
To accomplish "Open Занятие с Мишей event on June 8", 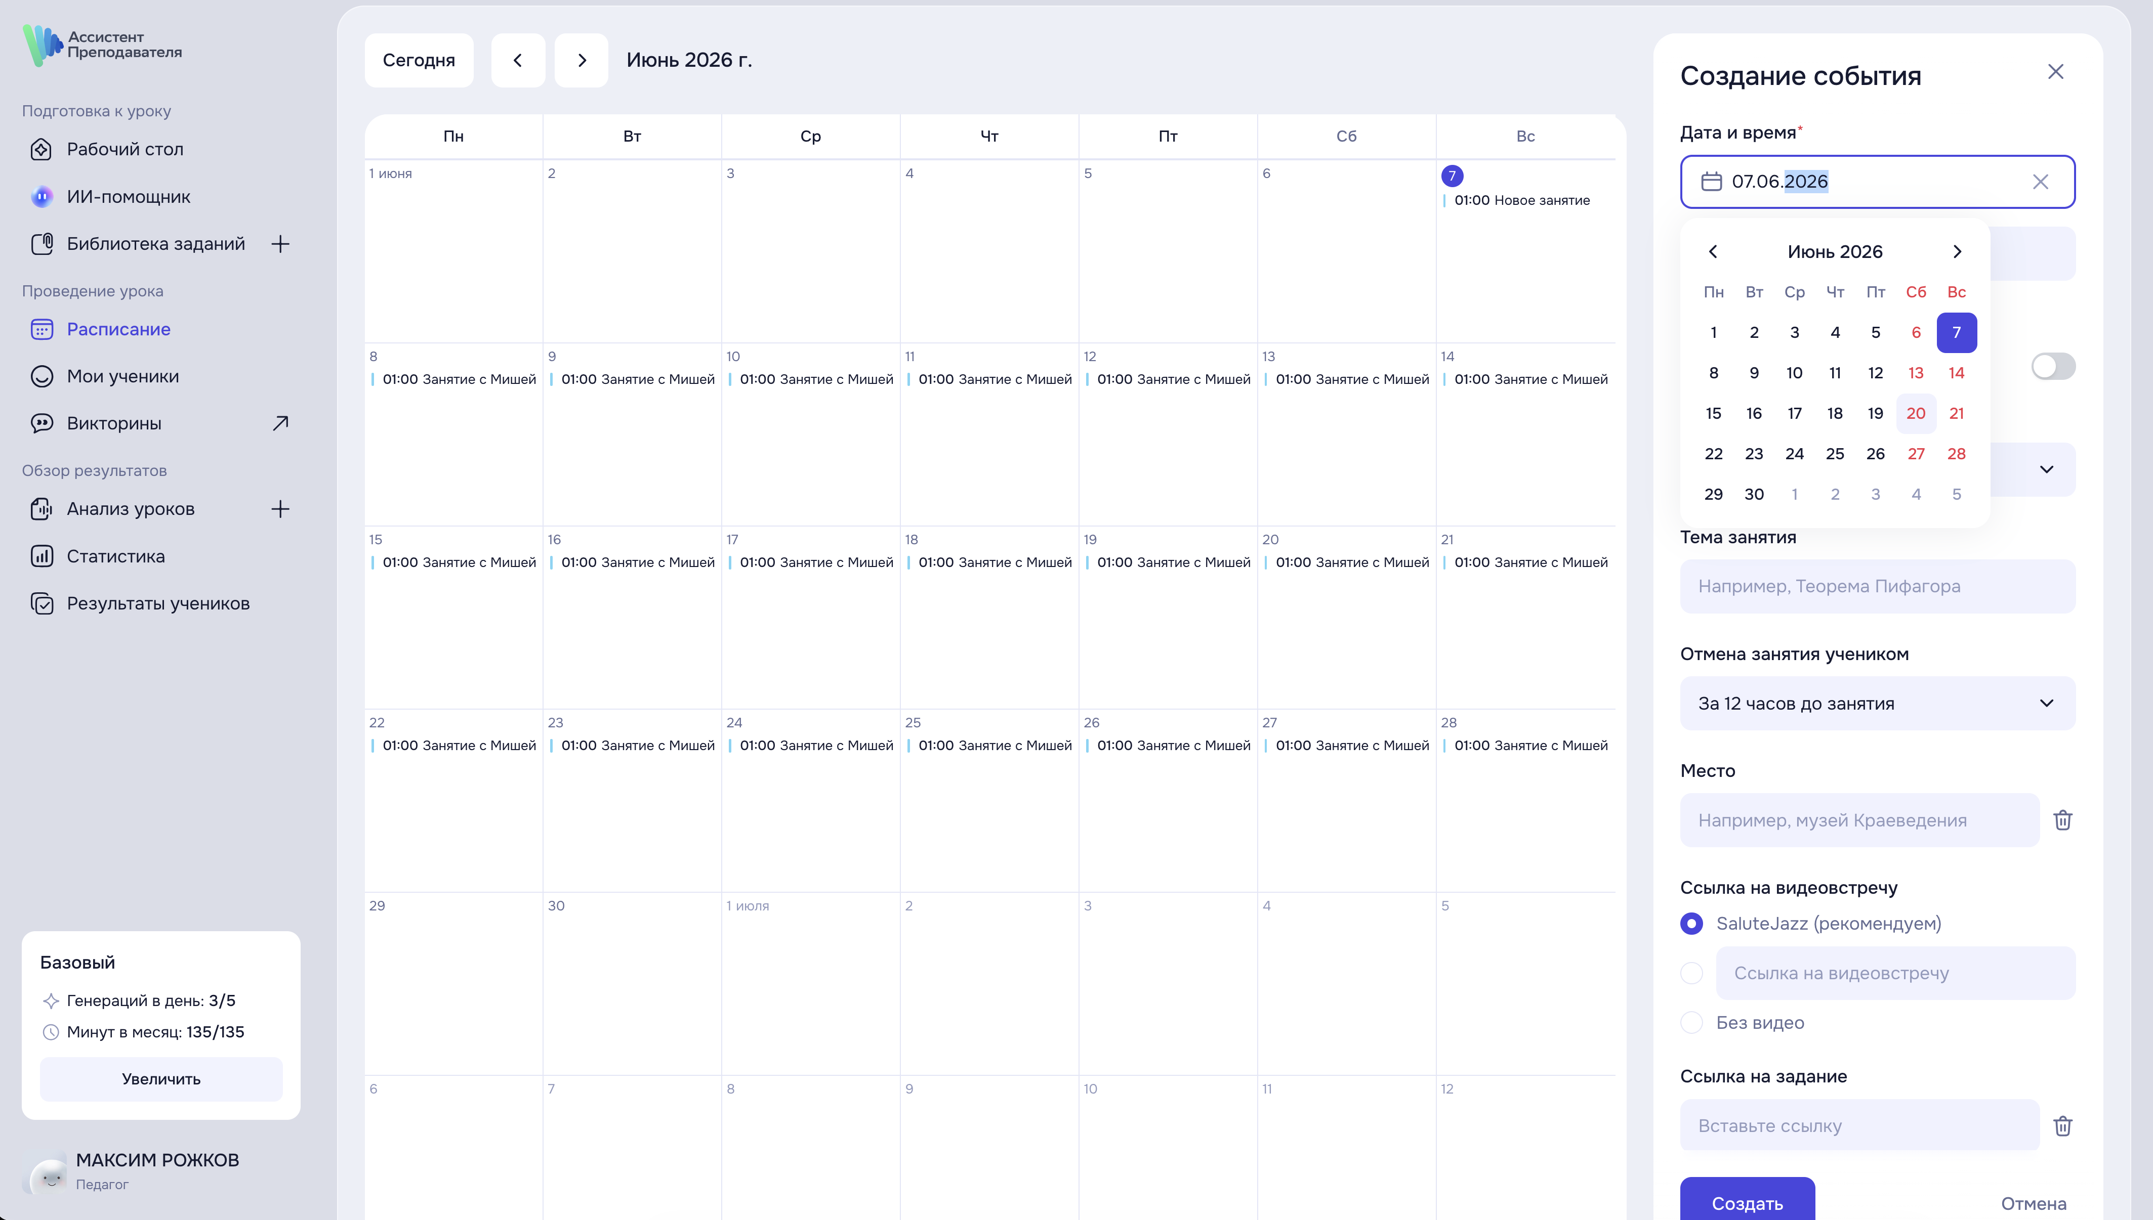I will pos(453,379).
